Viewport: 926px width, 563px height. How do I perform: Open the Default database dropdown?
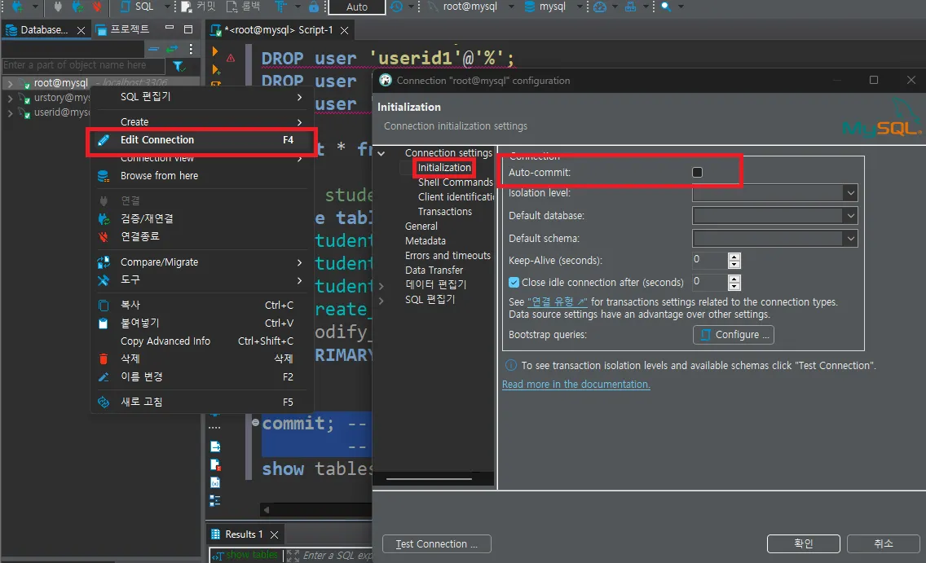click(775, 216)
